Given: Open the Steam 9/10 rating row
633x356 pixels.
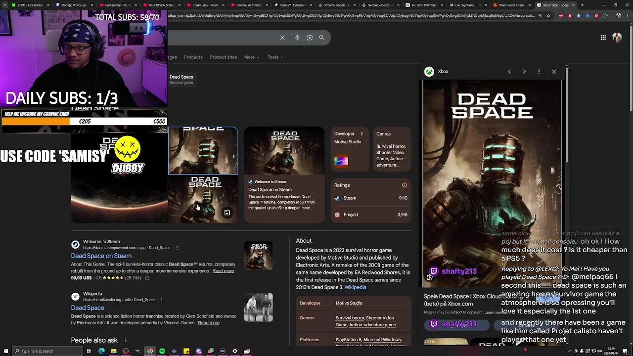Looking at the screenshot, I should [371, 198].
